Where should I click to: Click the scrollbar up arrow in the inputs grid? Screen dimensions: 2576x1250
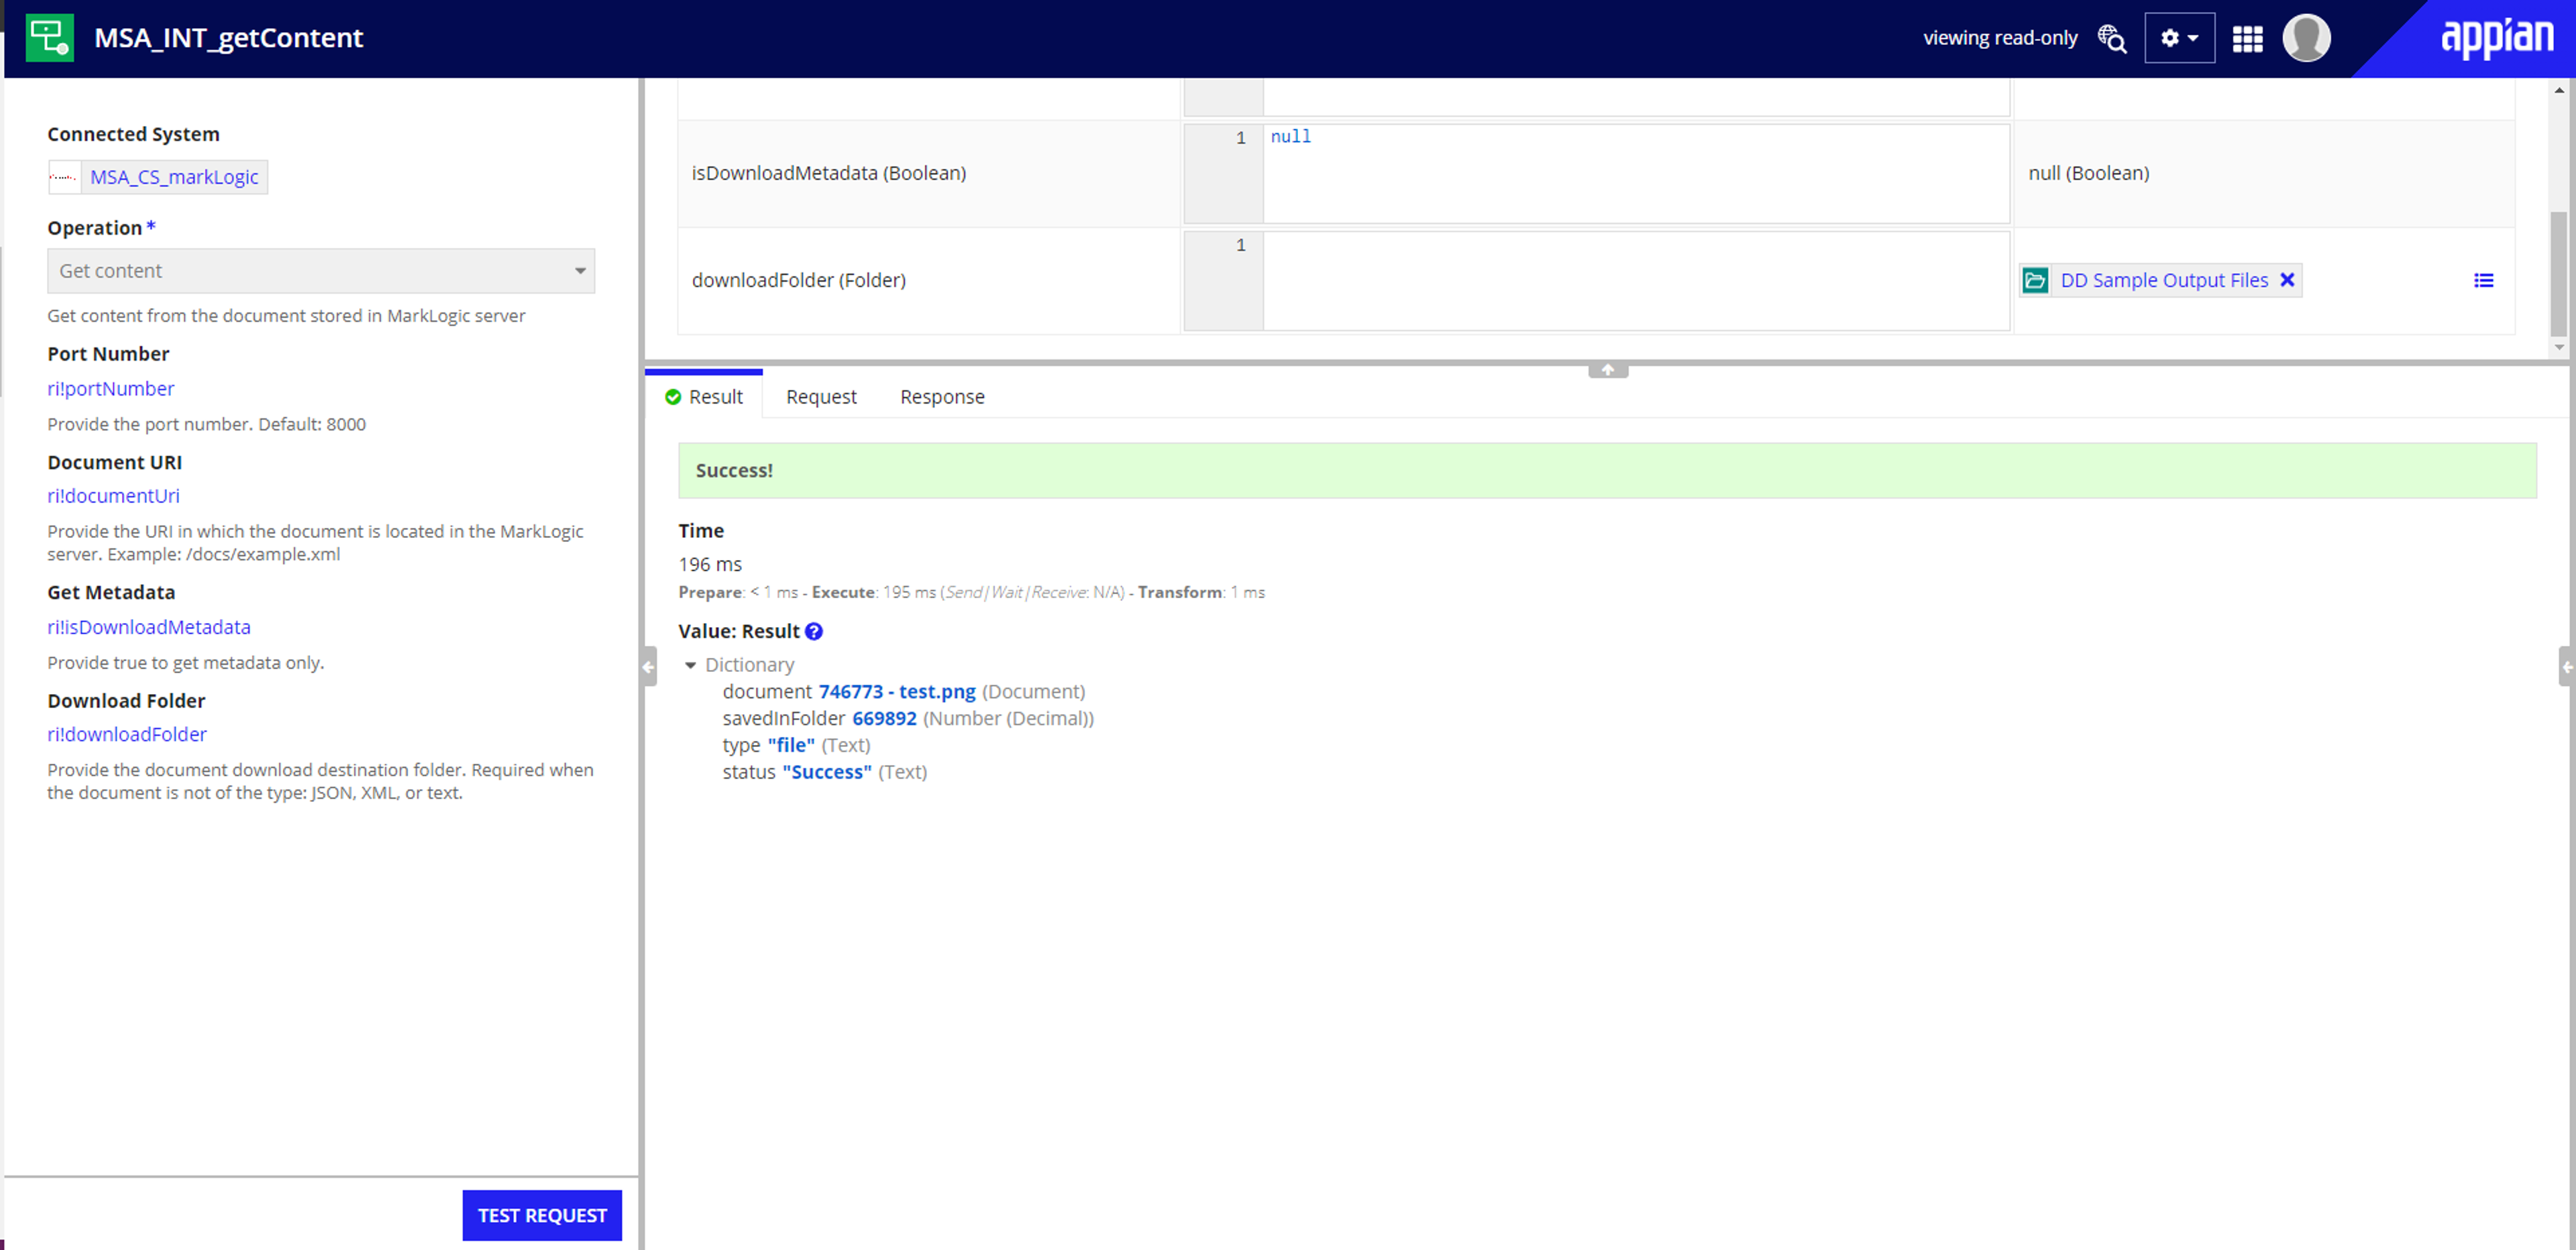(x=2558, y=90)
